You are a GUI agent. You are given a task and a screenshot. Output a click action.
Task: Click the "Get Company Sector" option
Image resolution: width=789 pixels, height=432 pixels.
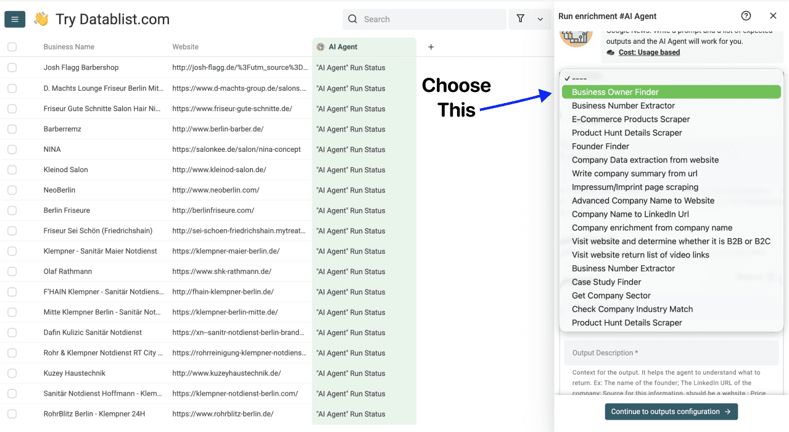pyautogui.click(x=611, y=295)
